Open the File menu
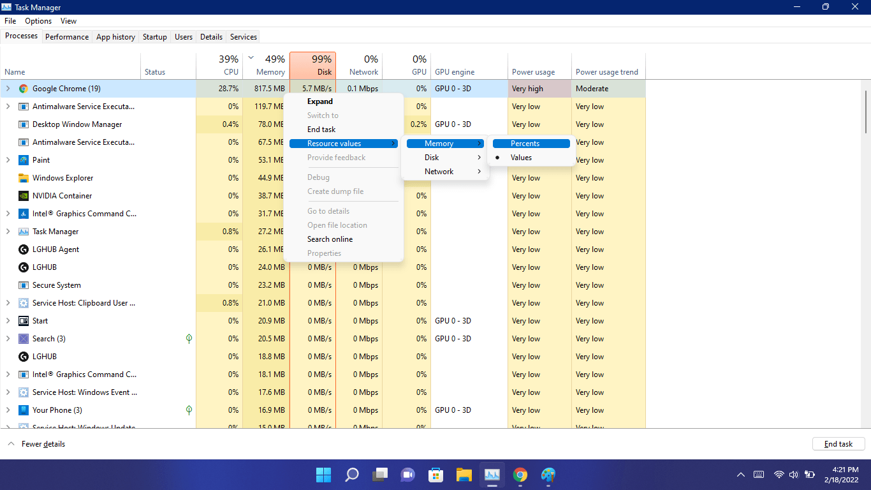The width and height of the screenshot is (871, 490). (10, 21)
